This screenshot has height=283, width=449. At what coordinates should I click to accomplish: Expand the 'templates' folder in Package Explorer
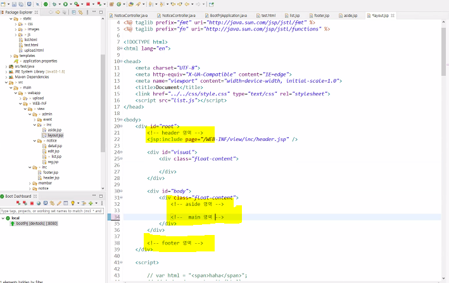click(x=11, y=56)
